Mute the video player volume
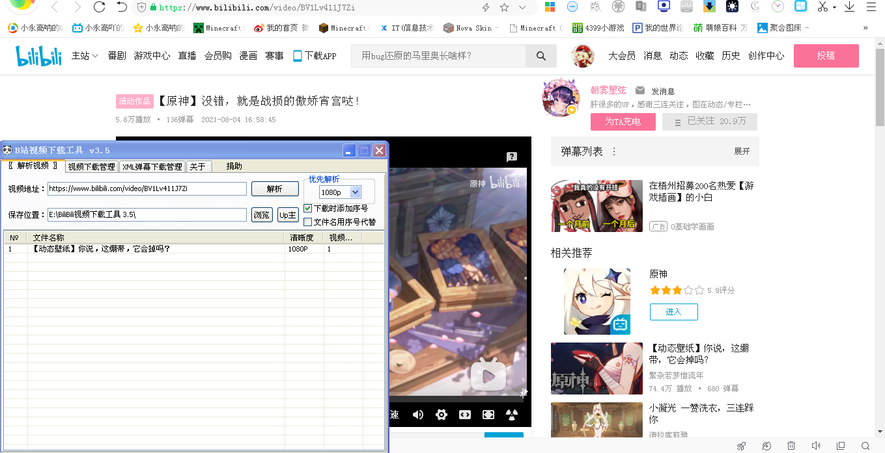Viewport: 885px width, 453px height. coord(418,415)
